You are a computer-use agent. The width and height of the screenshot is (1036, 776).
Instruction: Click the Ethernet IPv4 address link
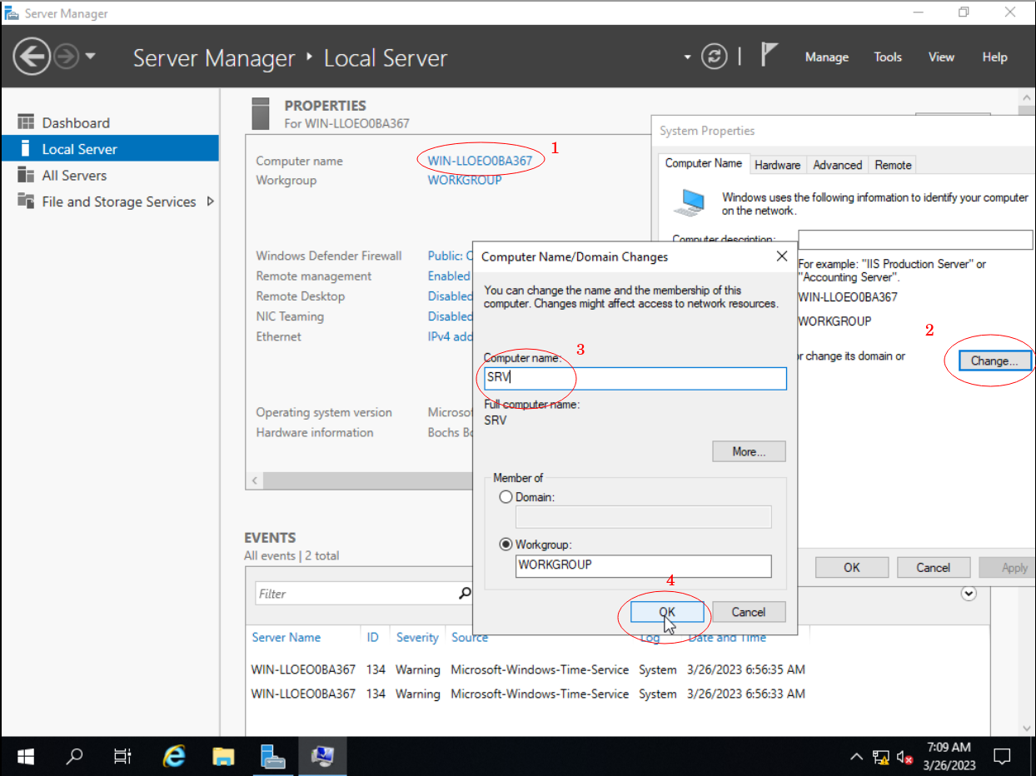[450, 336]
